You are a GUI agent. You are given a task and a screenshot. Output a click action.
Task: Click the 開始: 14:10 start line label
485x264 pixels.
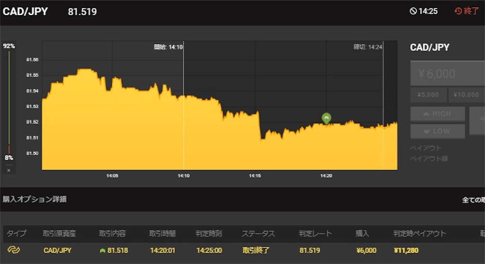point(169,47)
